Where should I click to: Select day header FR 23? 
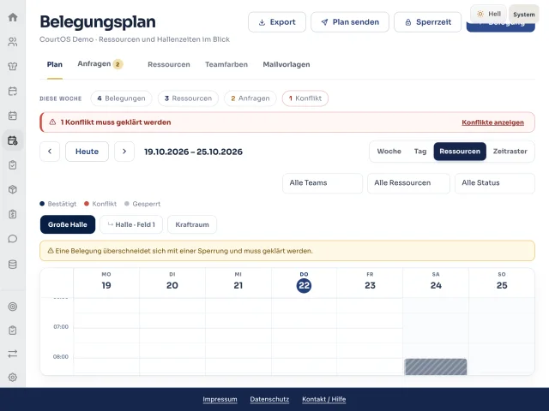pyautogui.click(x=370, y=282)
